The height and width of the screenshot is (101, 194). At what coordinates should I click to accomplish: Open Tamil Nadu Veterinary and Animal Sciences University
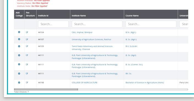pyautogui.click(x=92, y=48)
